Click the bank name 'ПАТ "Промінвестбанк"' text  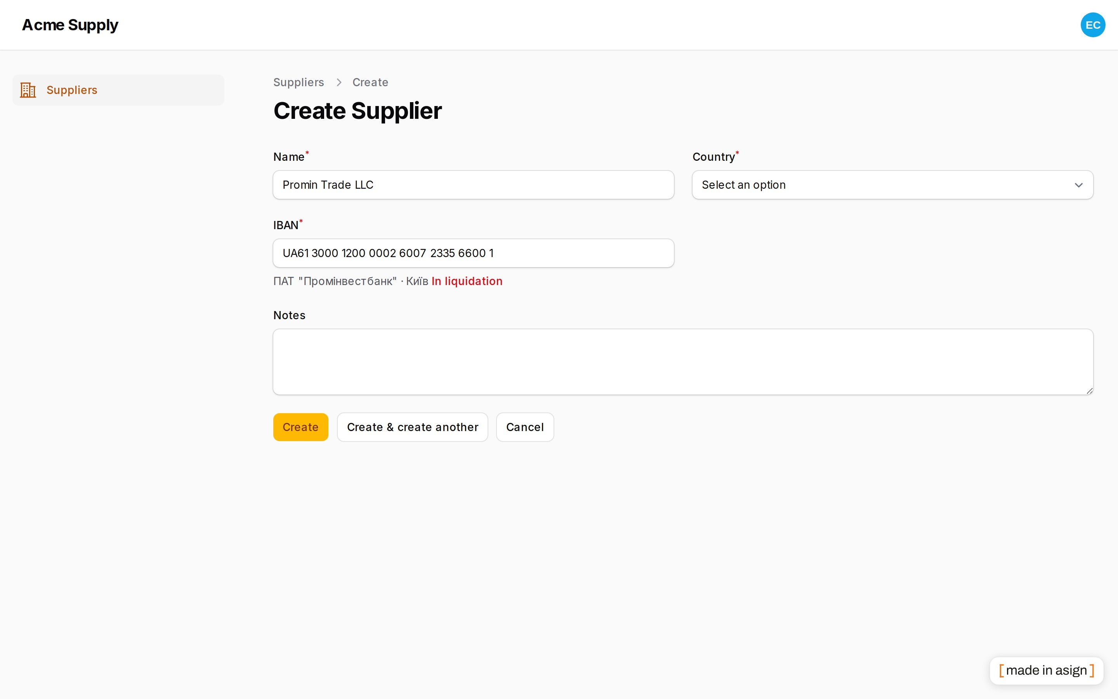[x=335, y=281]
